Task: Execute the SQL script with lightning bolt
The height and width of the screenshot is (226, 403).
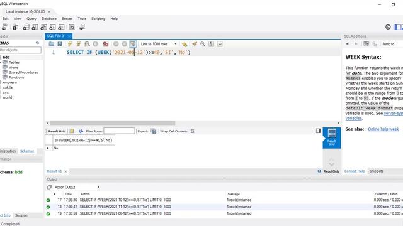Action: [70, 44]
